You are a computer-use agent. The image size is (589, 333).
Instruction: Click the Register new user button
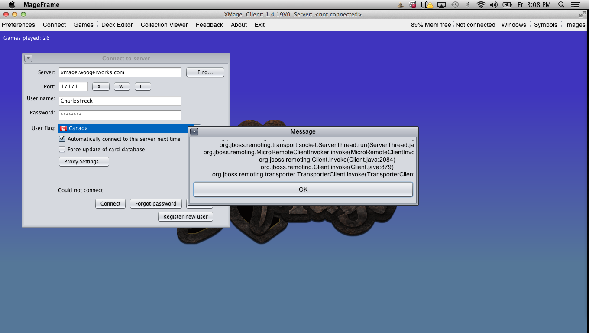(185, 217)
